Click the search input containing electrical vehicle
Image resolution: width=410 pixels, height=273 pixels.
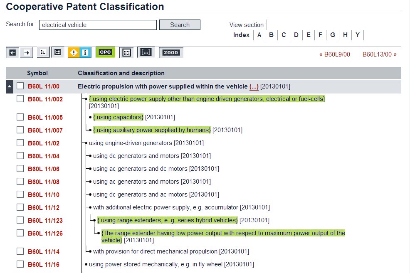pyautogui.click(x=98, y=25)
